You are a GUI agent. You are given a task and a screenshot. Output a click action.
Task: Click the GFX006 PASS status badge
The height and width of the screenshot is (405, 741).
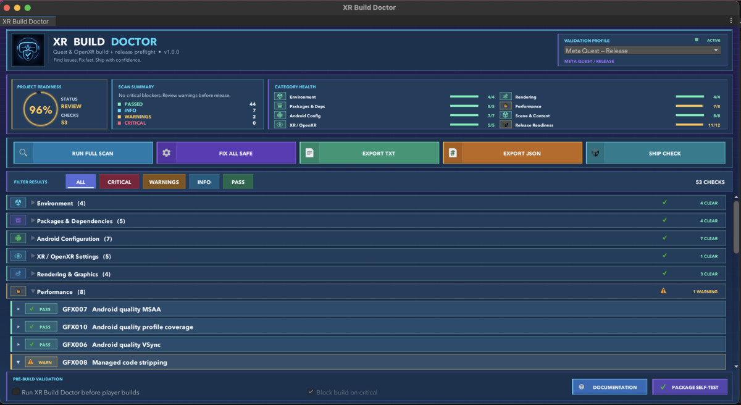[41, 344]
